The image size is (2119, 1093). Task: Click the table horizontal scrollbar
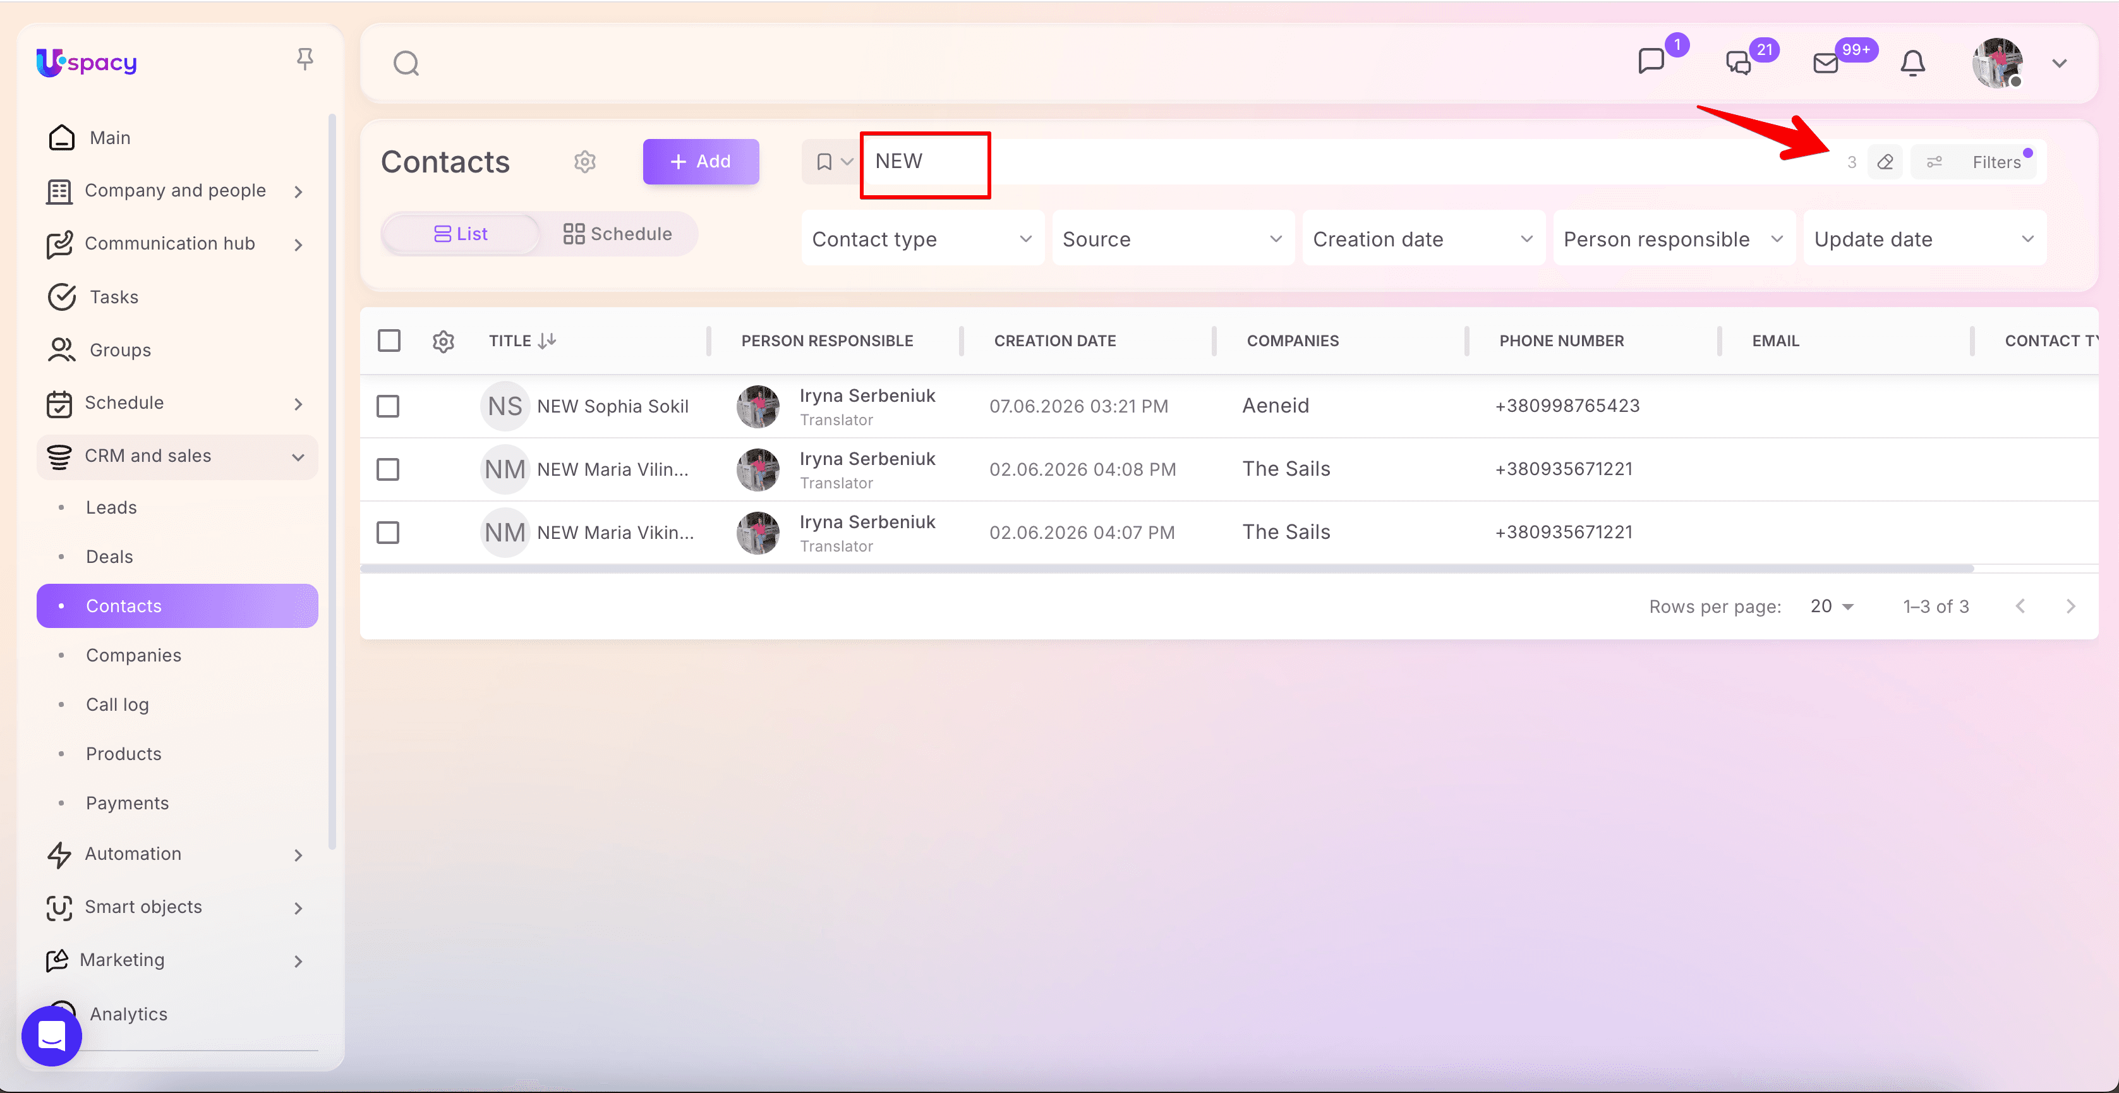coord(1166,568)
